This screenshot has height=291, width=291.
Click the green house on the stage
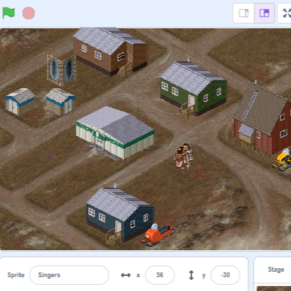click(193, 89)
